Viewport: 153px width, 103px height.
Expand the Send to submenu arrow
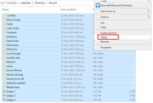(x=148, y=17)
